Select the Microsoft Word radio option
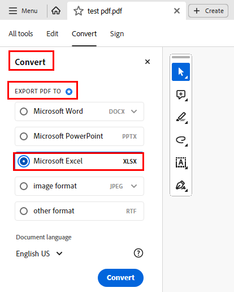Image resolution: width=234 pixels, height=292 pixels. point(24,111)
